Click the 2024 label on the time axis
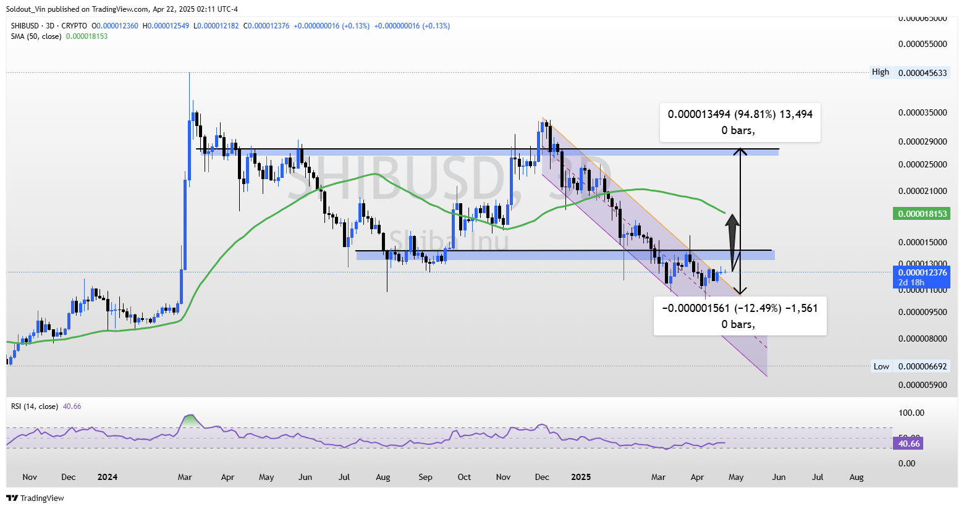Viewport: 964px width, 509px height. pos(108,477)
